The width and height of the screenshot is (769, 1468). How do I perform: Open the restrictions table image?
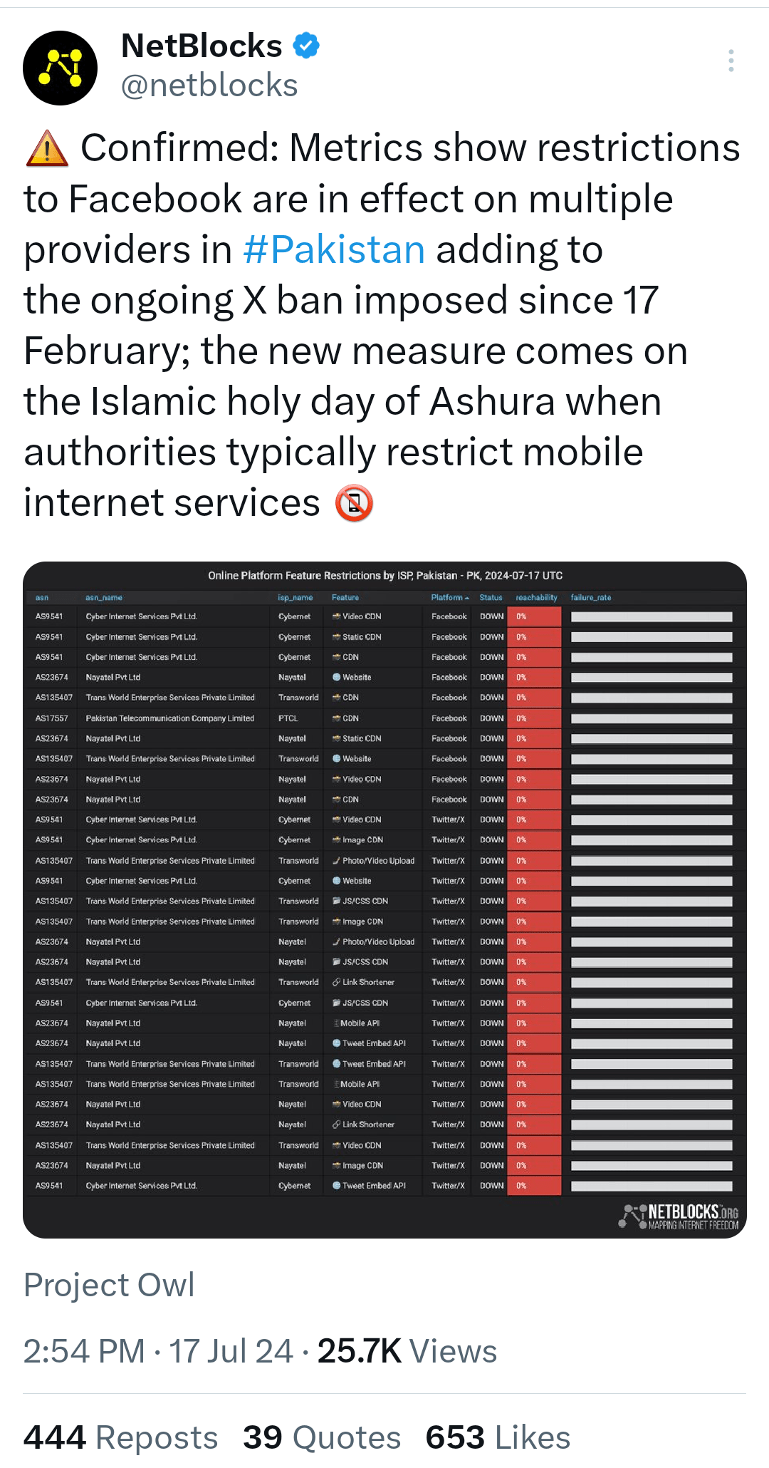click(384, 898)
